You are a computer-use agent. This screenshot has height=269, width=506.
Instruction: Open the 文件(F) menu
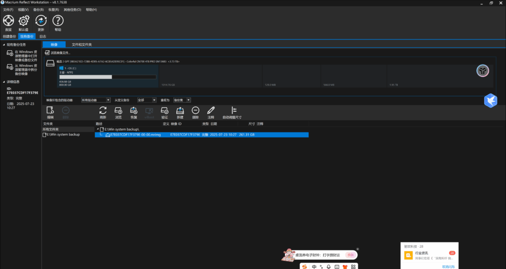coord(8,10)
